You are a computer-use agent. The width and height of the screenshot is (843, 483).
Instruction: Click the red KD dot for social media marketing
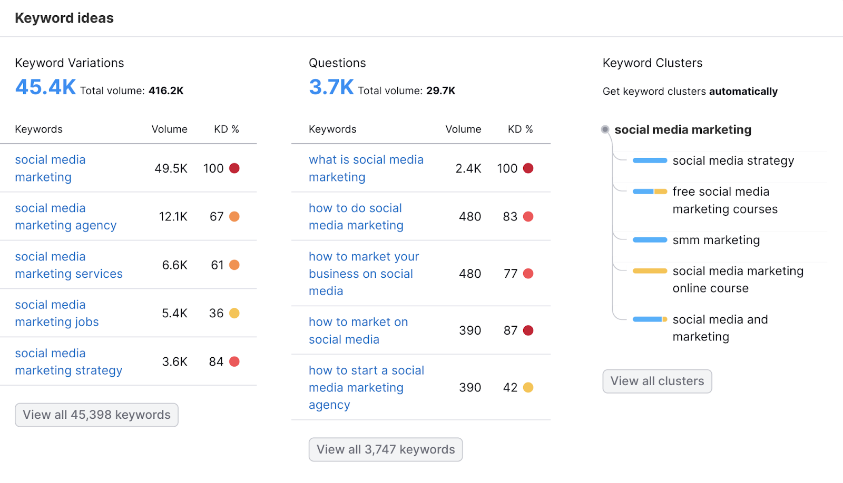click(236, 168)
